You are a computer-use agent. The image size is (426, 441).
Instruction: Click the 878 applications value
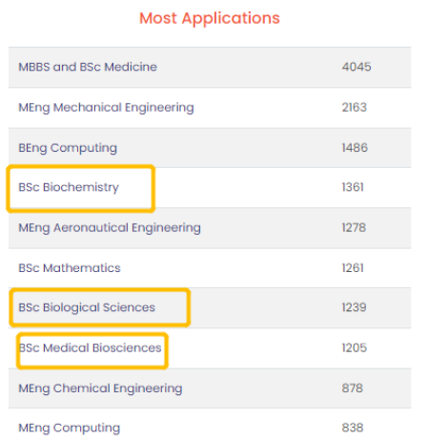coord(353,388)
